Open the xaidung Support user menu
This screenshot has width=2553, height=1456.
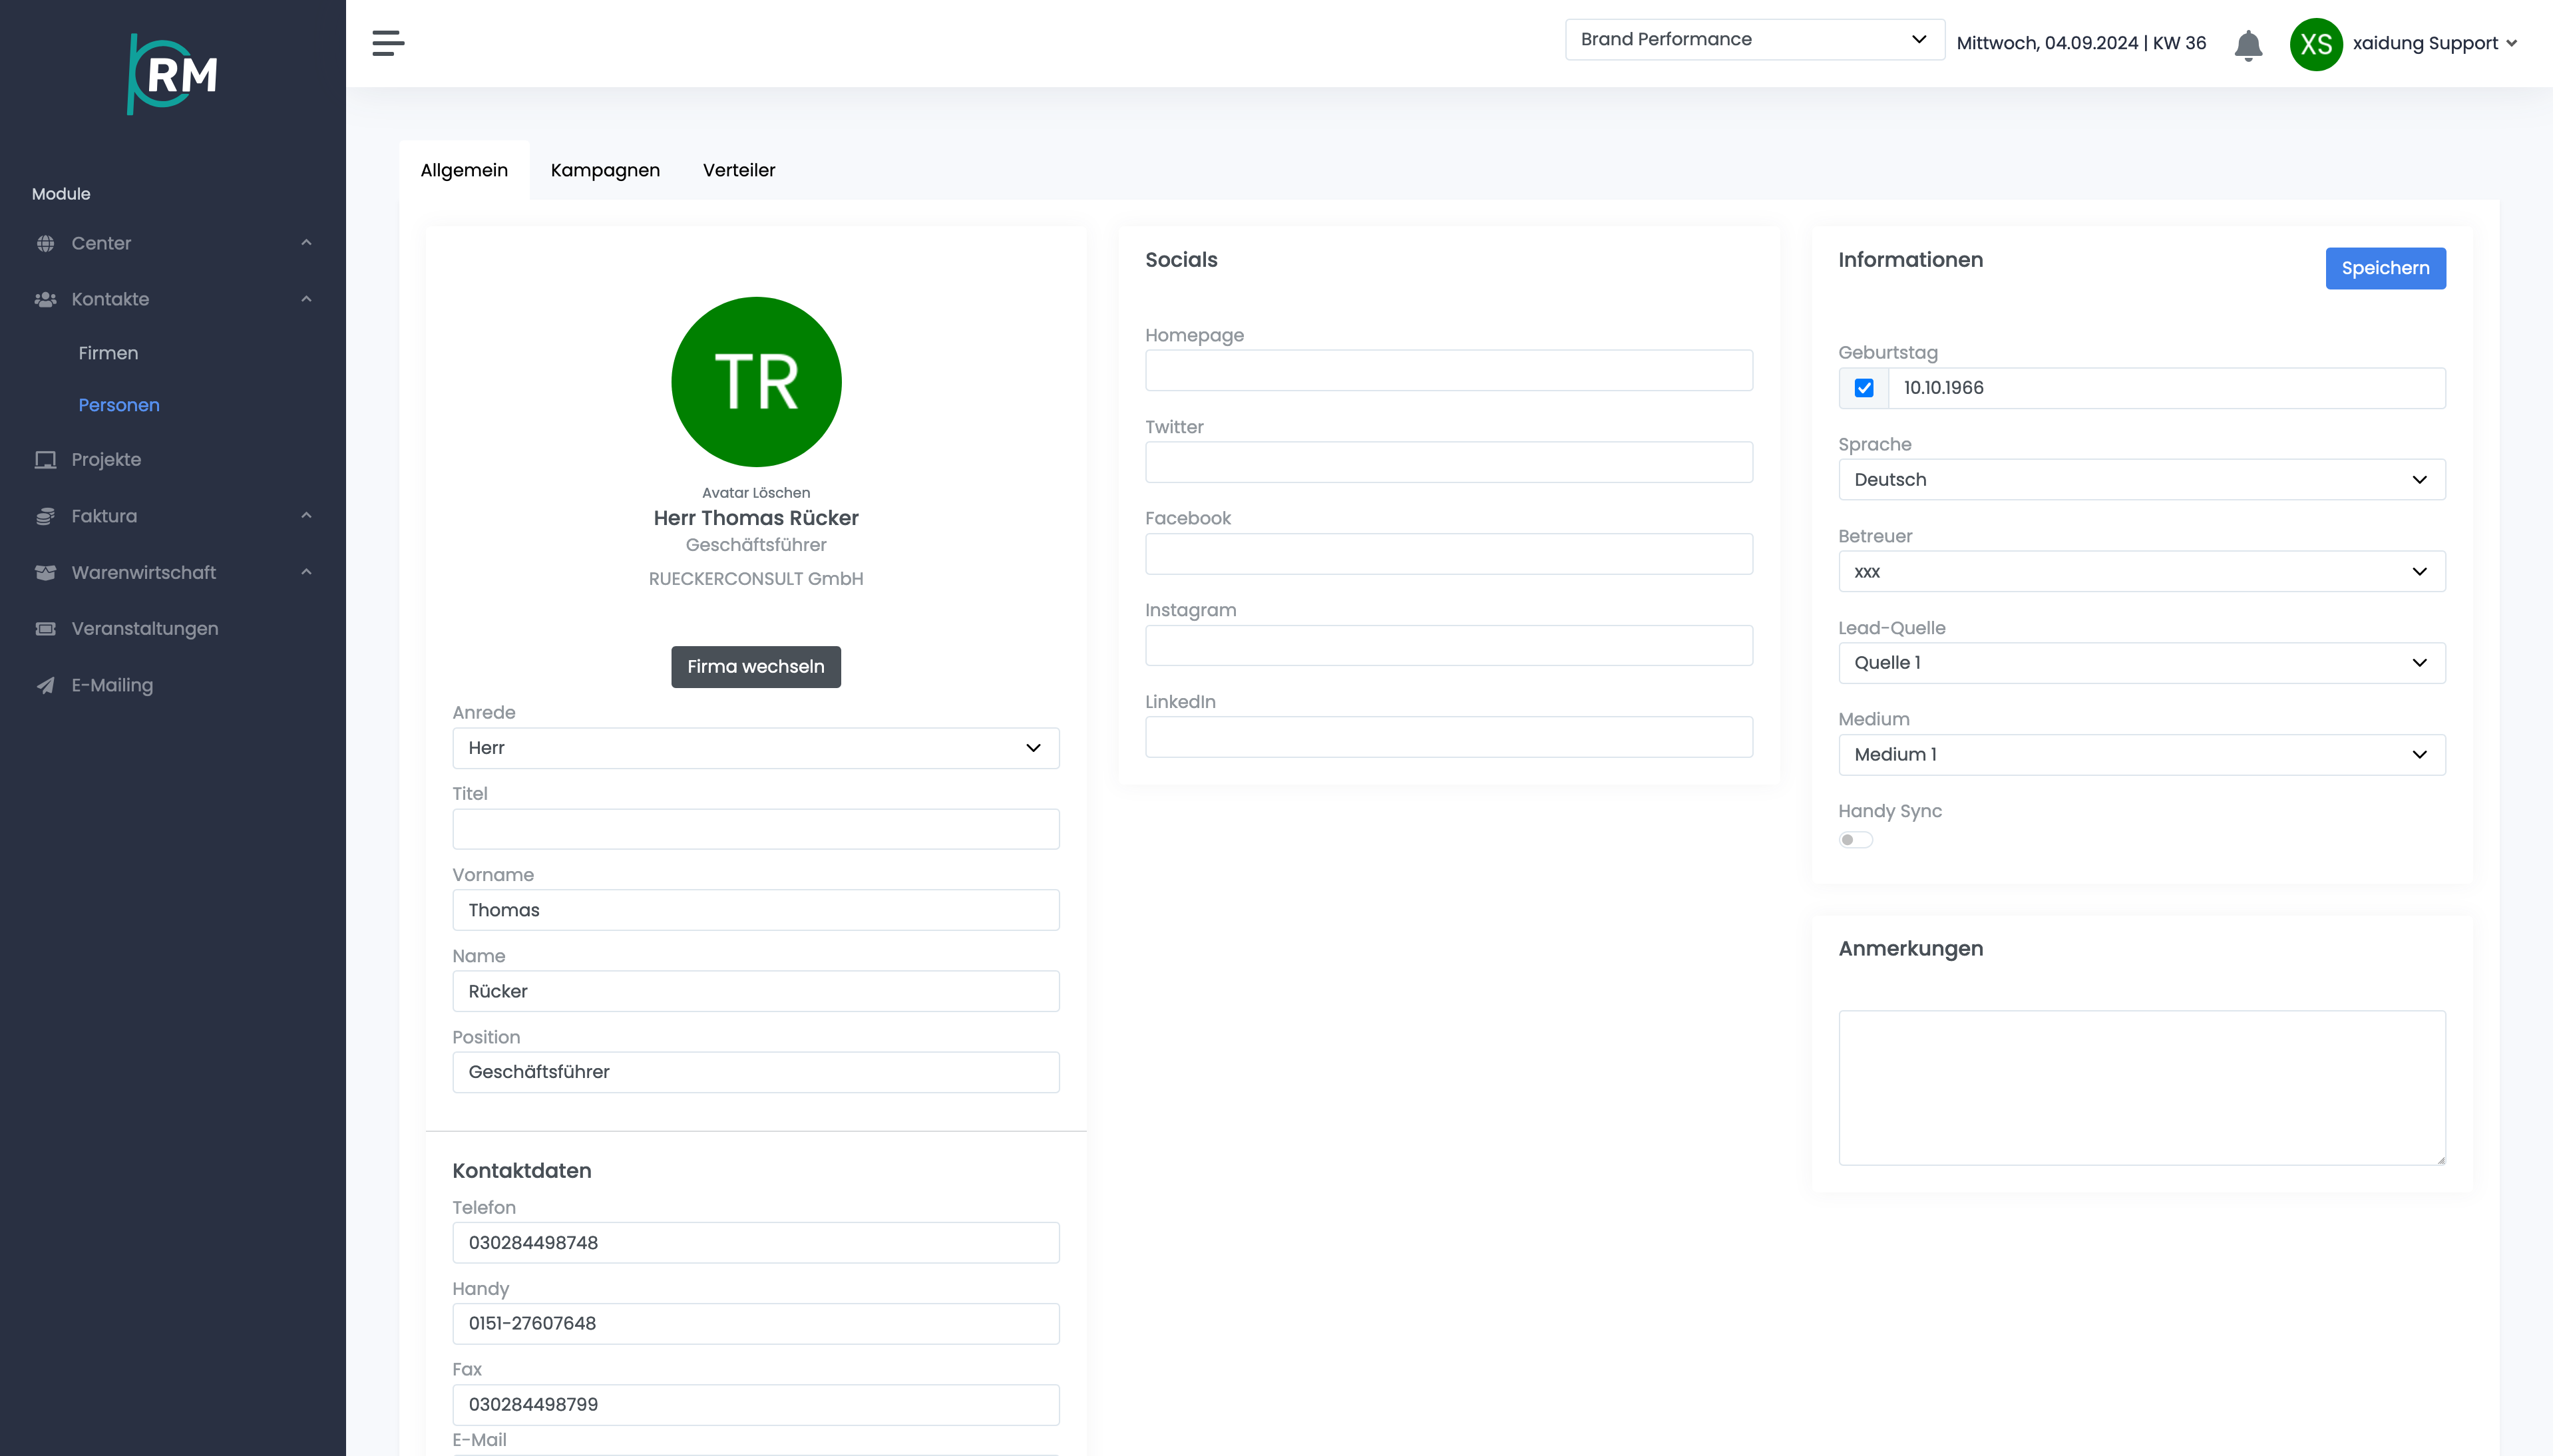coord(2434,43)
